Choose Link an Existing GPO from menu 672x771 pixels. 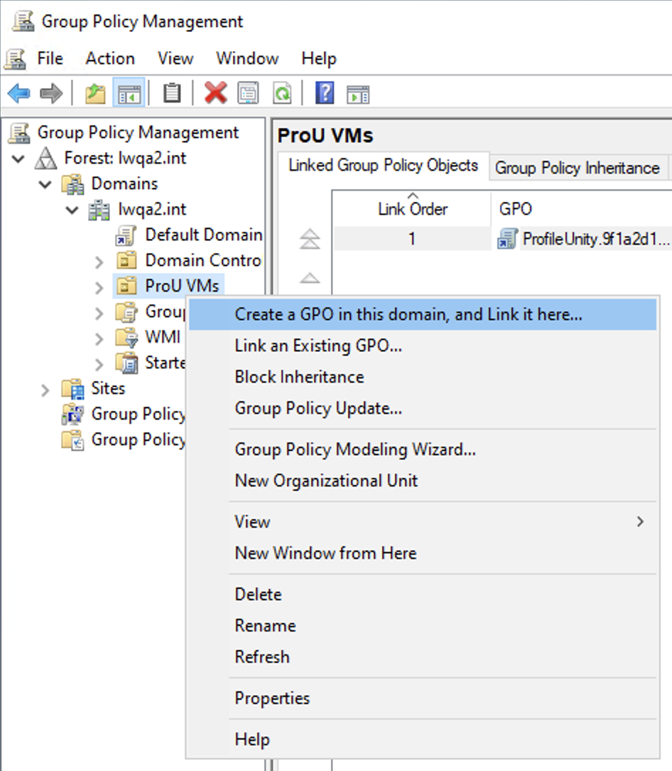(x=318, y=346)
